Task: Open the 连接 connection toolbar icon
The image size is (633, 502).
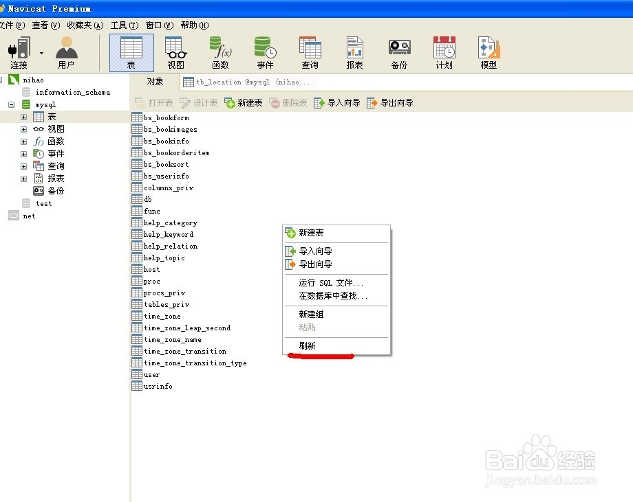Action: click(x=19, y=53)
